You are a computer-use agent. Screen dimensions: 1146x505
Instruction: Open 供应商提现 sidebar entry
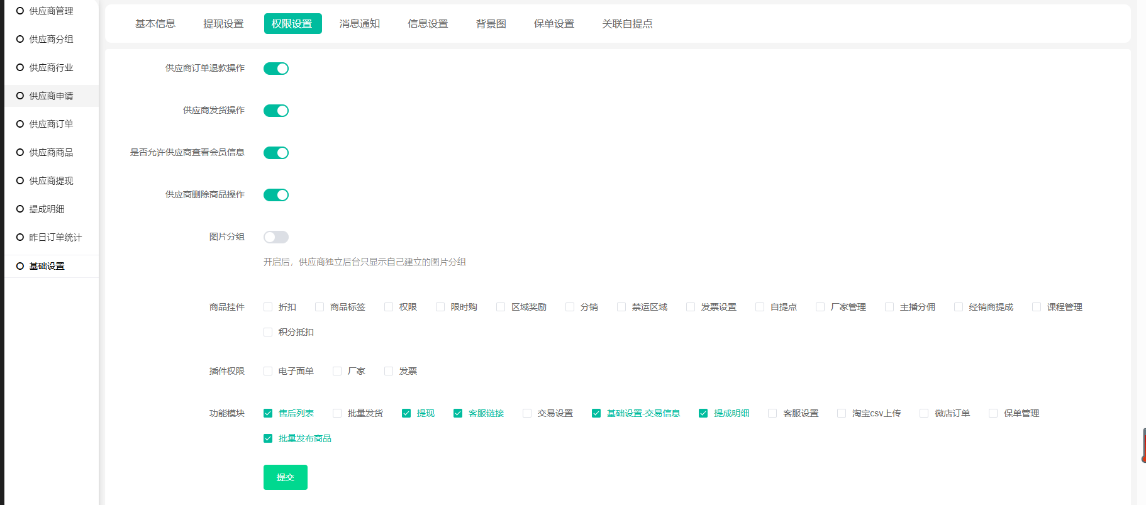(x=51, y=180)
